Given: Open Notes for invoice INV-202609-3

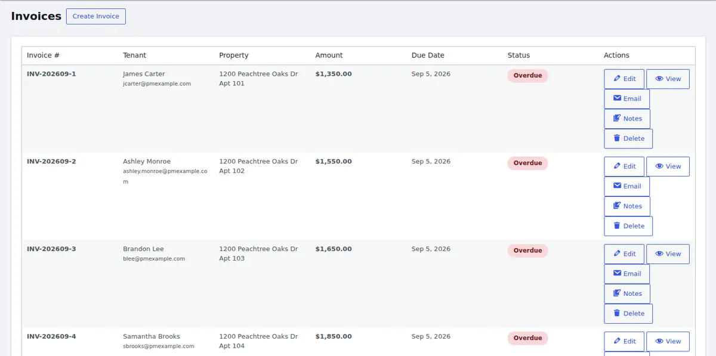Looking at the screenshot, I should click(627, 293).
